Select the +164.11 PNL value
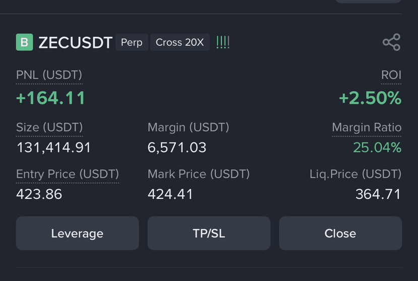 click(50, 98)
